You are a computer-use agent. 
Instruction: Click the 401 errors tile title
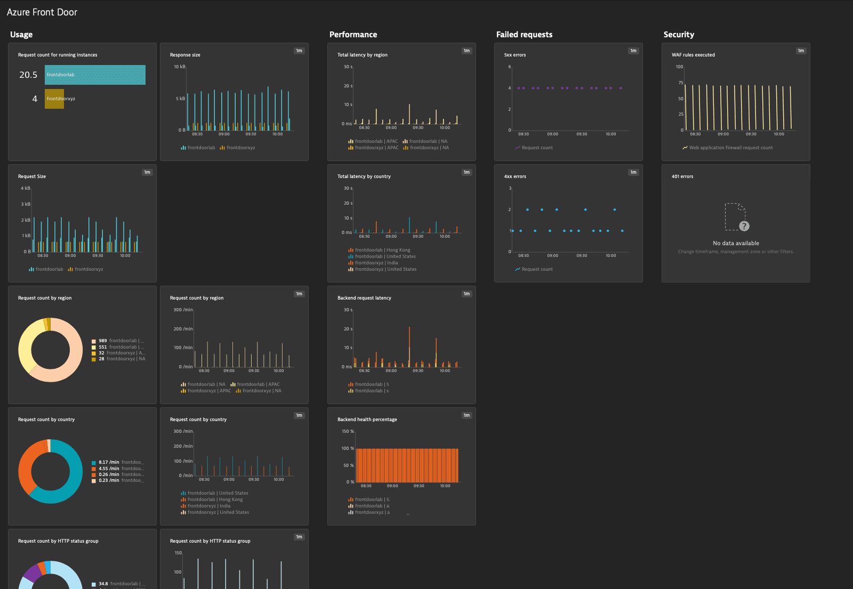click(682, 176)
